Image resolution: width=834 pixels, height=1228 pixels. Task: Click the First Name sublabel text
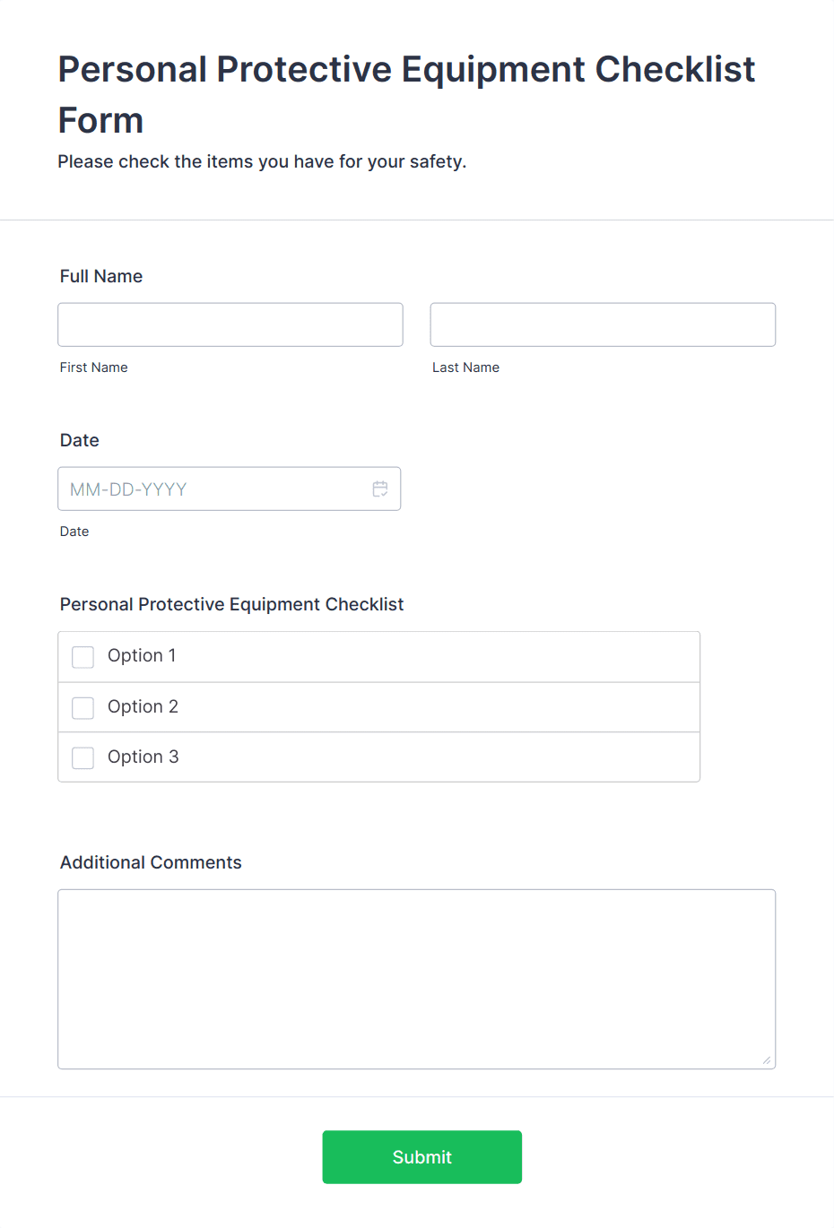93,367
